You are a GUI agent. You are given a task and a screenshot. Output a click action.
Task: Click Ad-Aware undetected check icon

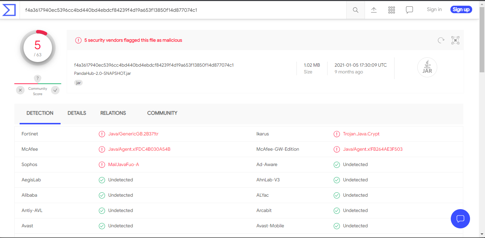click(337, 165)
